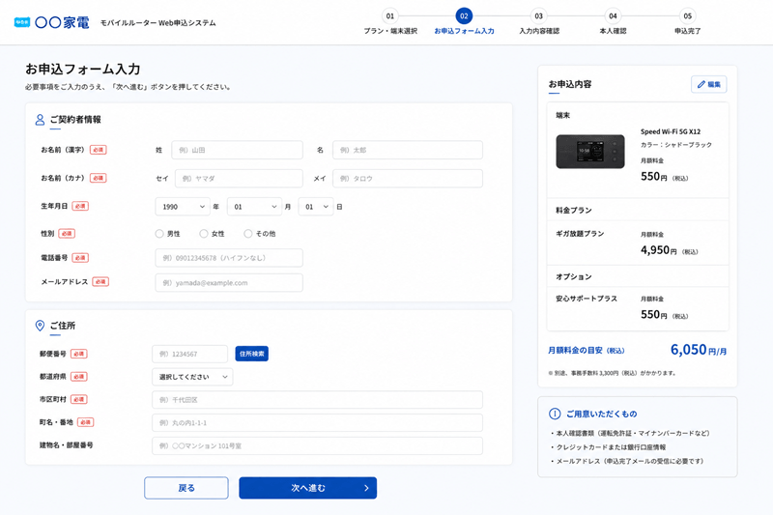Click the ○○家電 logo badge icon
This screenshot has height=515, width=773.
21,22
